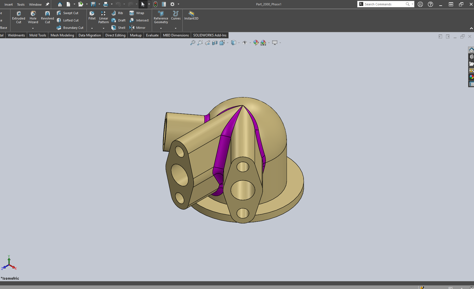Activate the Swept Cut command
Image resolution: width=474 pixels, height=289 pixels.
click(x=68, y=13)
